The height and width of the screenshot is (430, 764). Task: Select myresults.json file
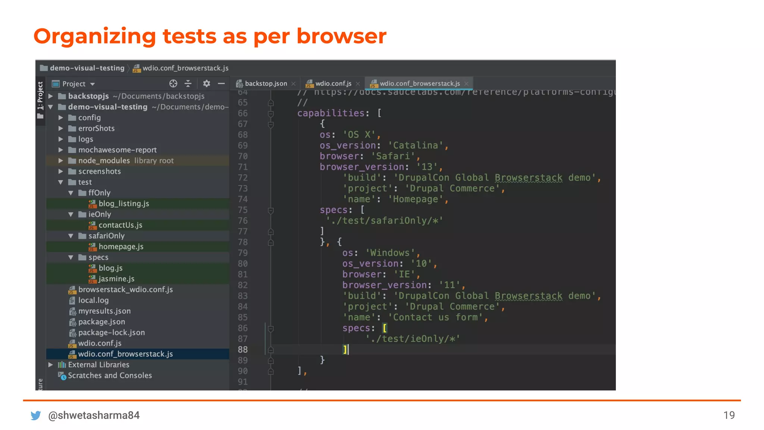click(138, 311)
